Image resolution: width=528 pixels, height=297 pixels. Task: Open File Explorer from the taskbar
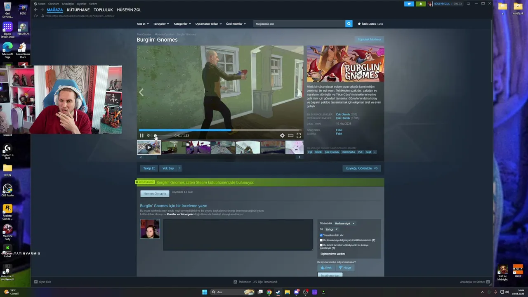pyautogui.click(x=287, y=292)
